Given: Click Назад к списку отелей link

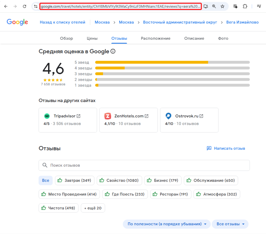Looking at the screenshot, I should (62, 22).
